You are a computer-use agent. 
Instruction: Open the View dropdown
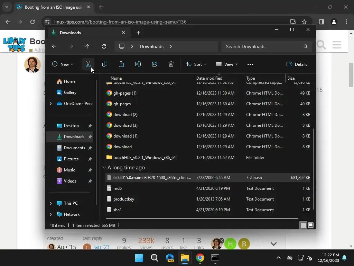(x=227, y=64)
